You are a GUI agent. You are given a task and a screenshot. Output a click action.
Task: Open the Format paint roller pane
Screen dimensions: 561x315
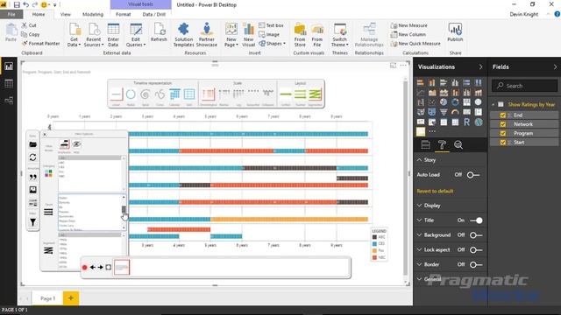point(442,144)
